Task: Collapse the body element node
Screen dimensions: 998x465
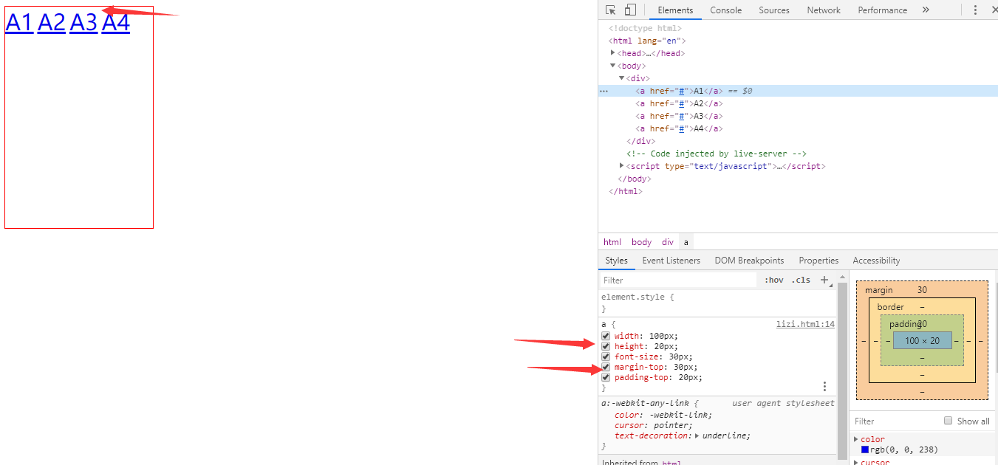Action: (x=613, y=66)
